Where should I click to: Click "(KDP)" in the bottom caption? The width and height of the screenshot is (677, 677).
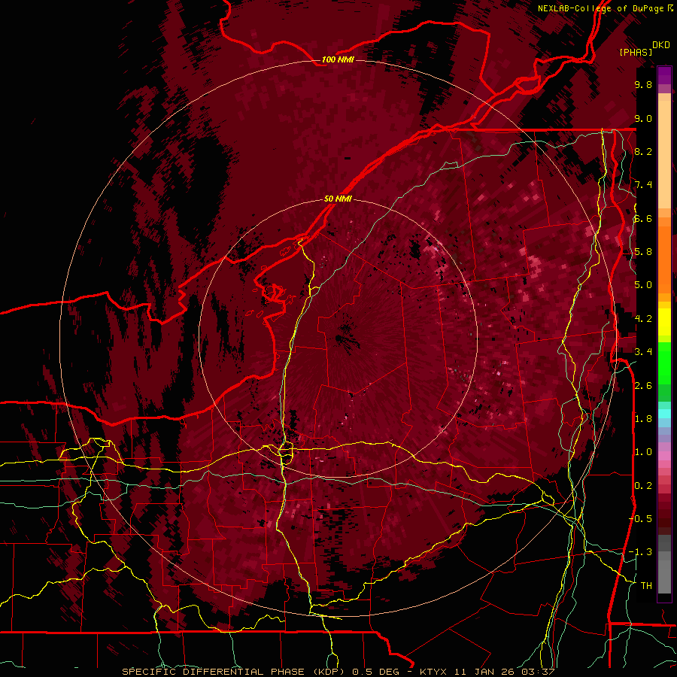point(328,672)
